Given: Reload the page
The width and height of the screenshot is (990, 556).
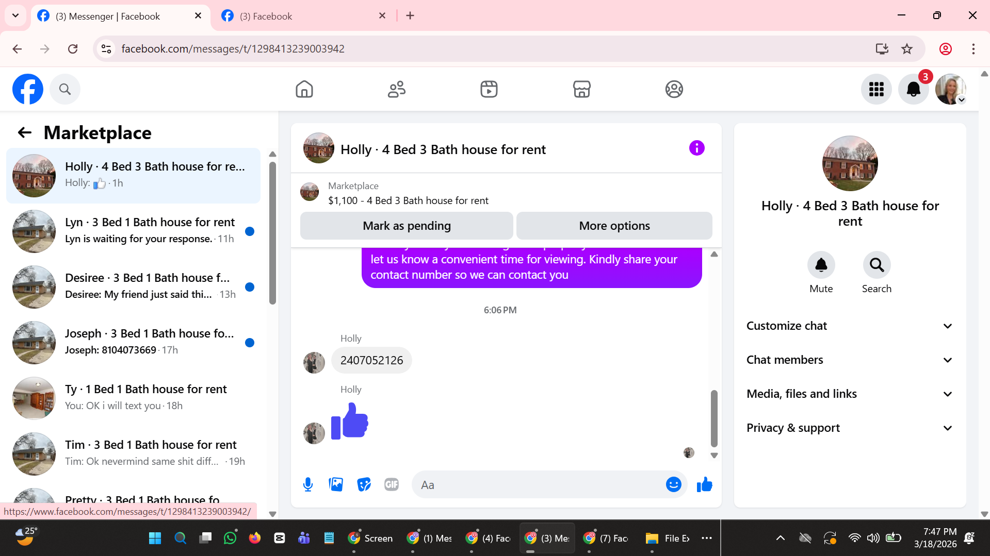Looking at the screenshot, I should point(73,49).
